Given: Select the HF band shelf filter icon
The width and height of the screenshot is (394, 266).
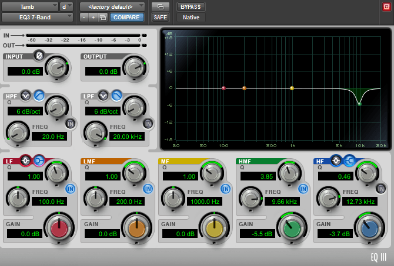Looking at the screenshot, I should [348, 160].
